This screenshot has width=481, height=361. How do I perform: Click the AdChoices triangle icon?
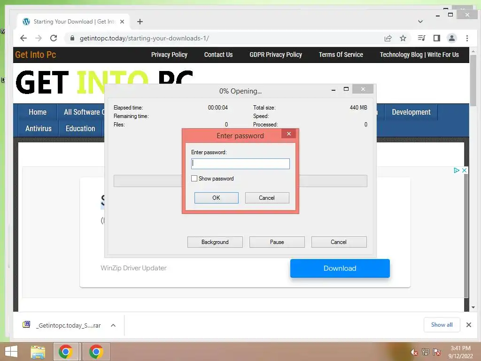tap(457, 170)
